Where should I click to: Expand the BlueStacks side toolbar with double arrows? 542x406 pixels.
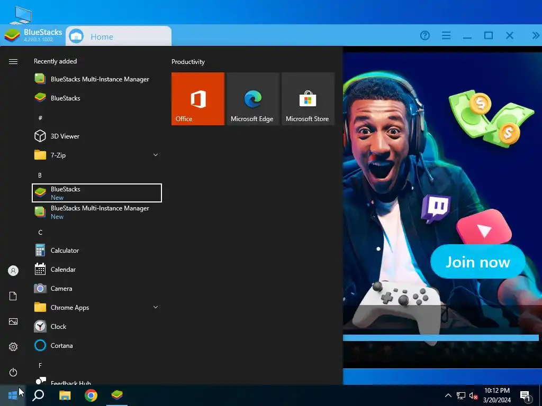click(x=536, y=35)
